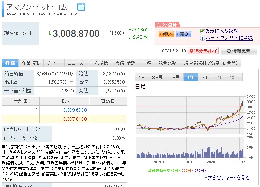Click the price chart image

(190, 115)
